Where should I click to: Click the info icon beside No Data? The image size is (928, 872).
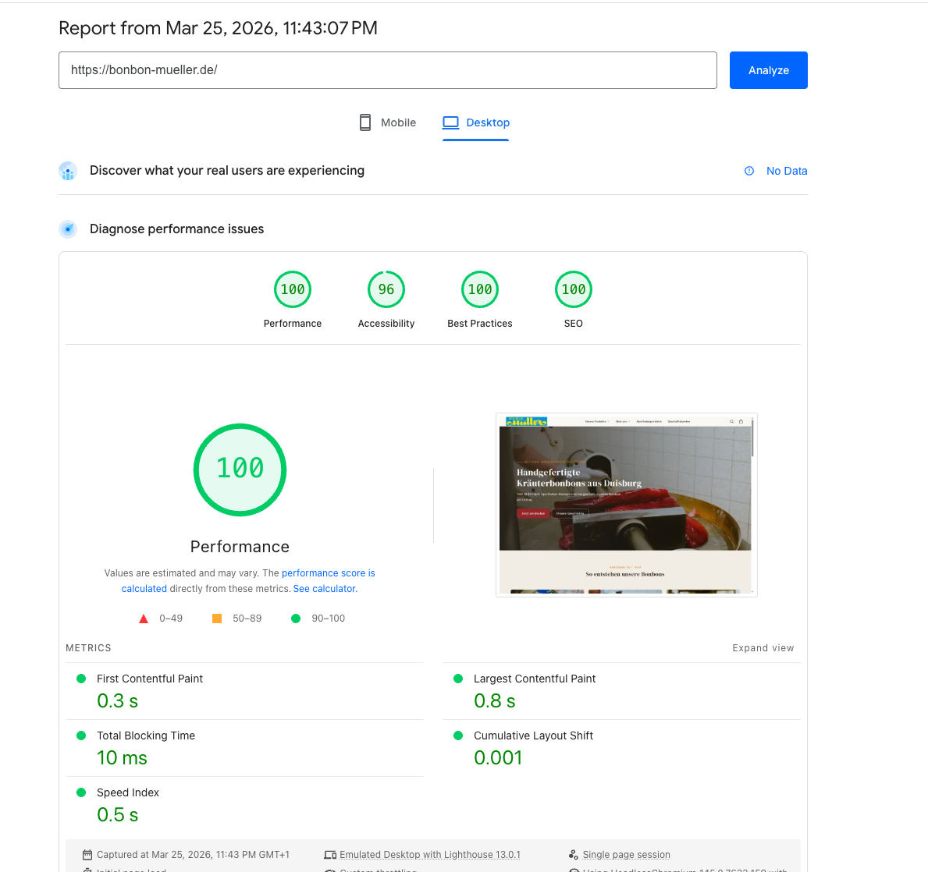pyautogui.click(x=749, y=171)
